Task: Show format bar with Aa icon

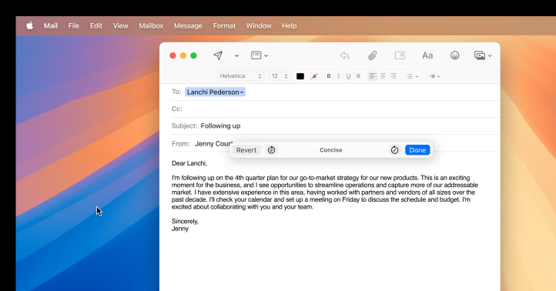Action: pos(427,55)
